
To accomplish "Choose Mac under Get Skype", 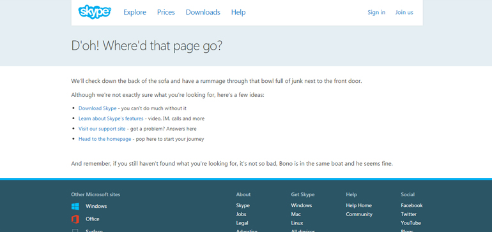I will (296, 214).
